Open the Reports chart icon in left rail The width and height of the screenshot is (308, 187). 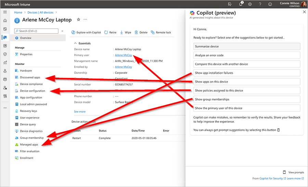click(5, 63)
